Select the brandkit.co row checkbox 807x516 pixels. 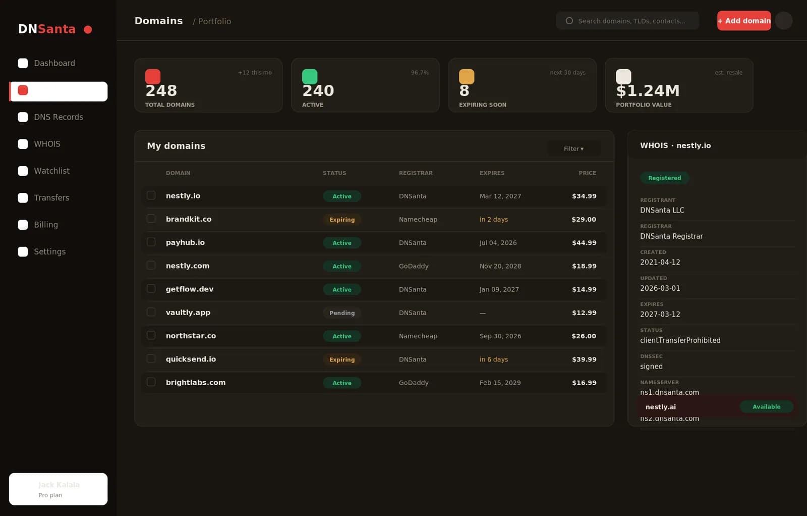click(x=151, y=219)
